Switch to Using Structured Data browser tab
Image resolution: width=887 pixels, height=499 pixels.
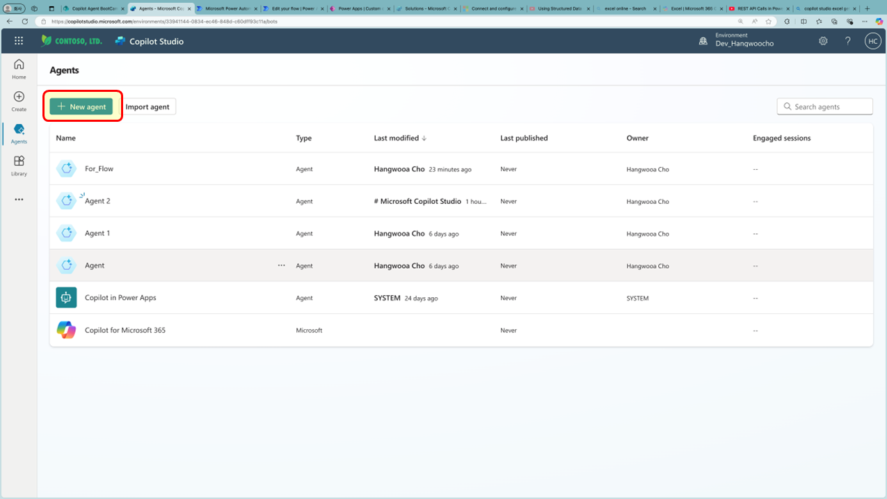(x=559, y=8)
